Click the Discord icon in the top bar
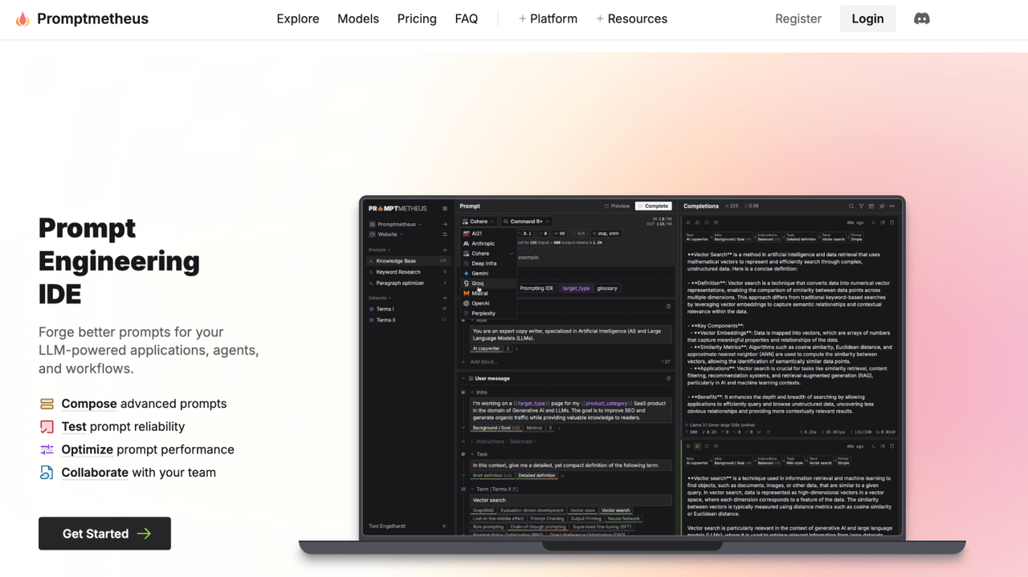This screenshot has height=577, width=1028. [921, 18]
